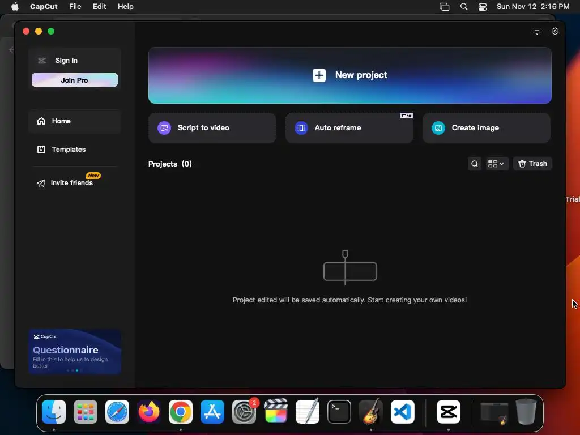
Task: Click the plus icon on New project
Action: [x=319, y=75]
